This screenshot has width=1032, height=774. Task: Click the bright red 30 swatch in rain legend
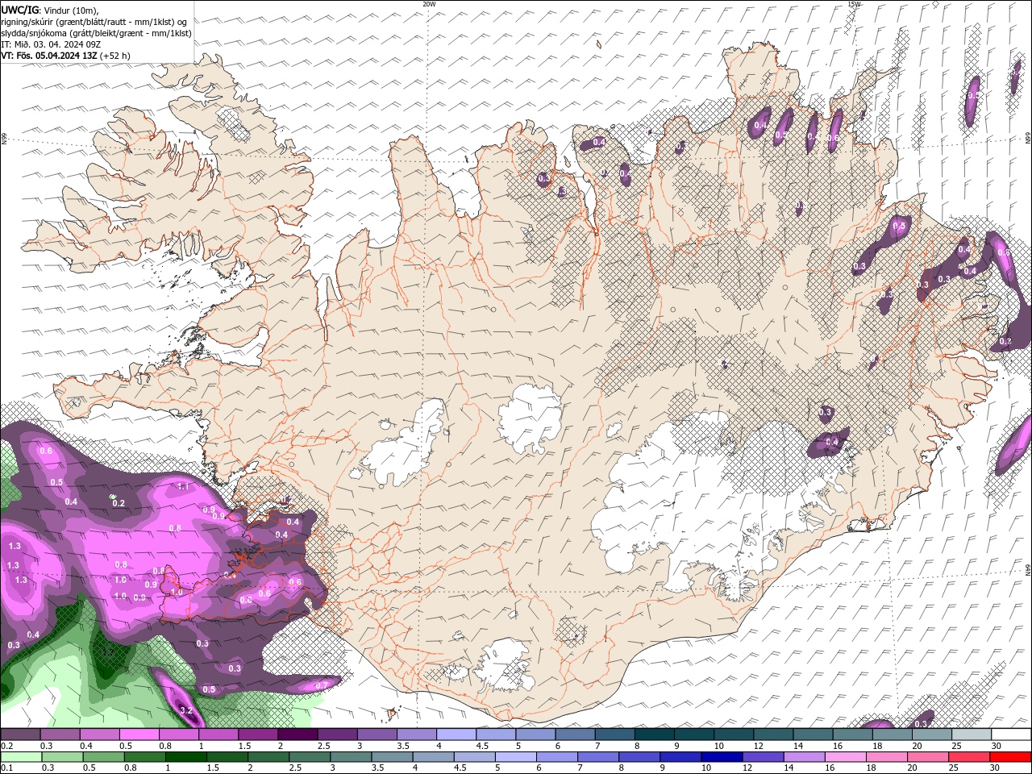coord(1010,757)
